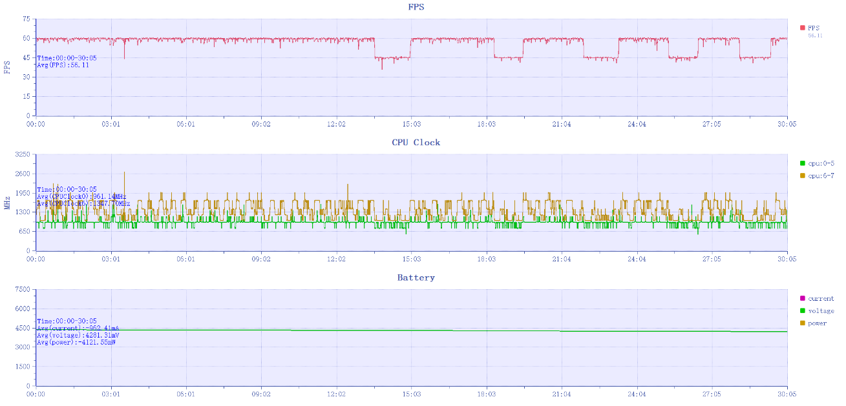The height and width of the screenshot is (406, 846).
Task: Select the Battery chart title
Action: [x=416, y=278]
